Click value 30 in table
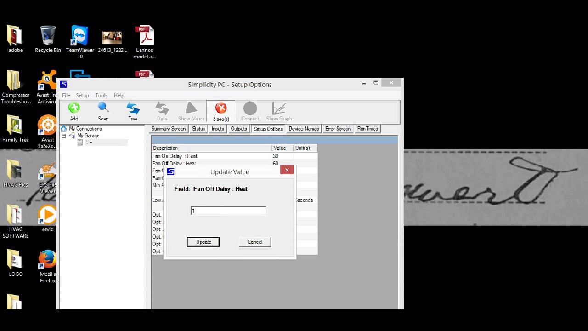Image resolution: width=588 pixels, height=331 pixels. 276,156
